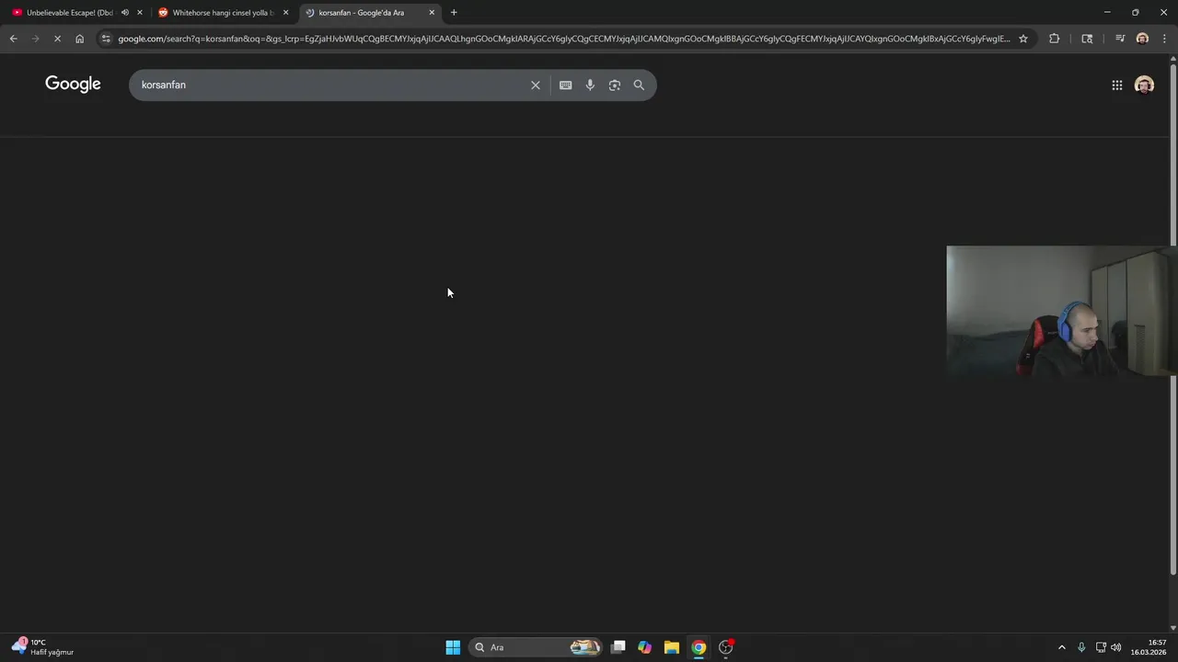Open the Chrome three-dot menu

tap(1164, 39)
